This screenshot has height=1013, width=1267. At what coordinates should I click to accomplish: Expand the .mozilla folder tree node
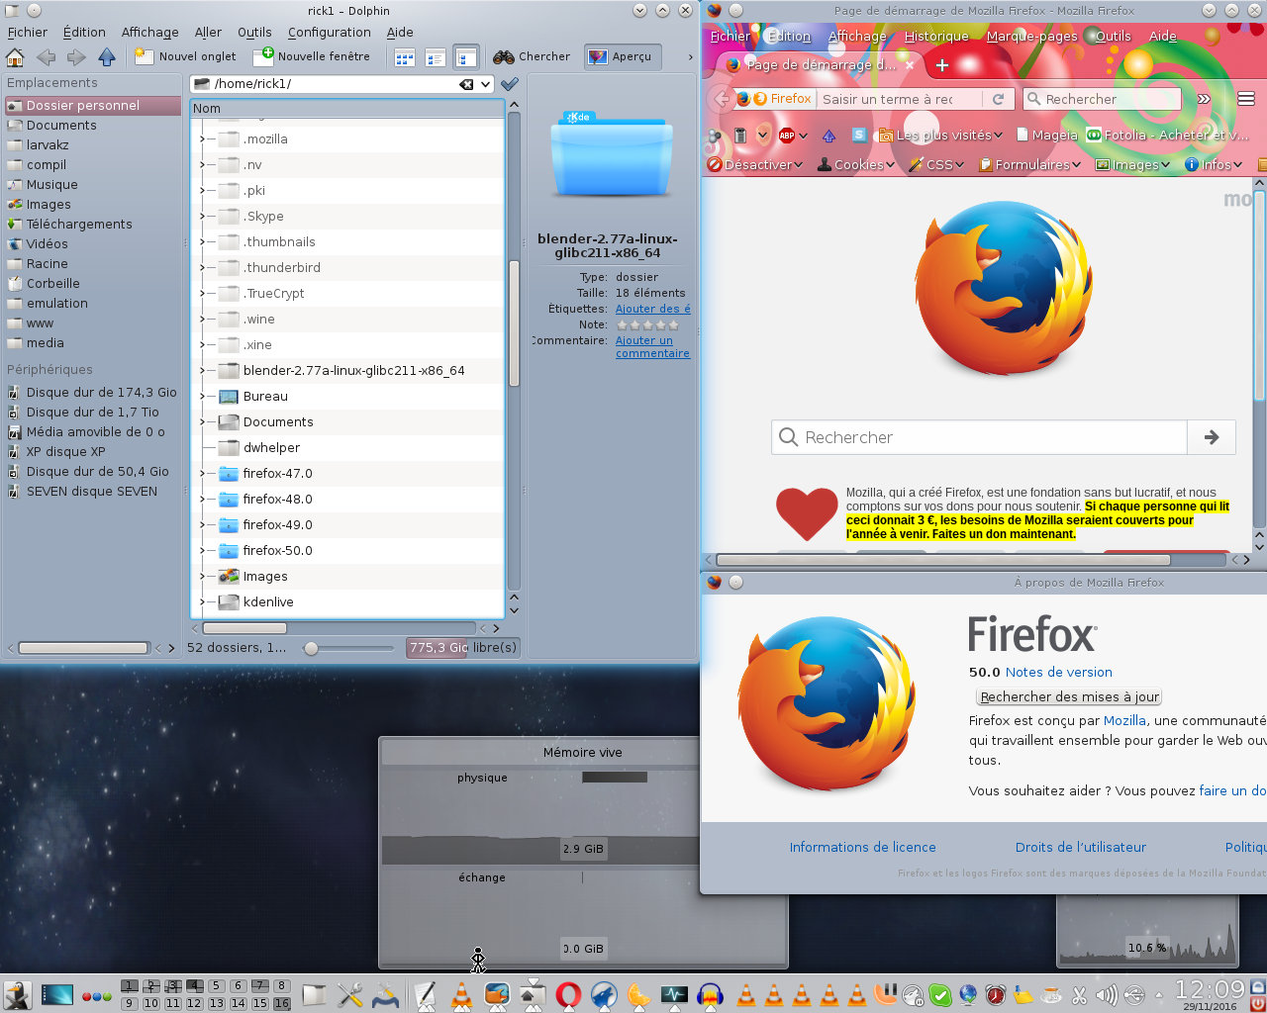[x=202, y=139]
